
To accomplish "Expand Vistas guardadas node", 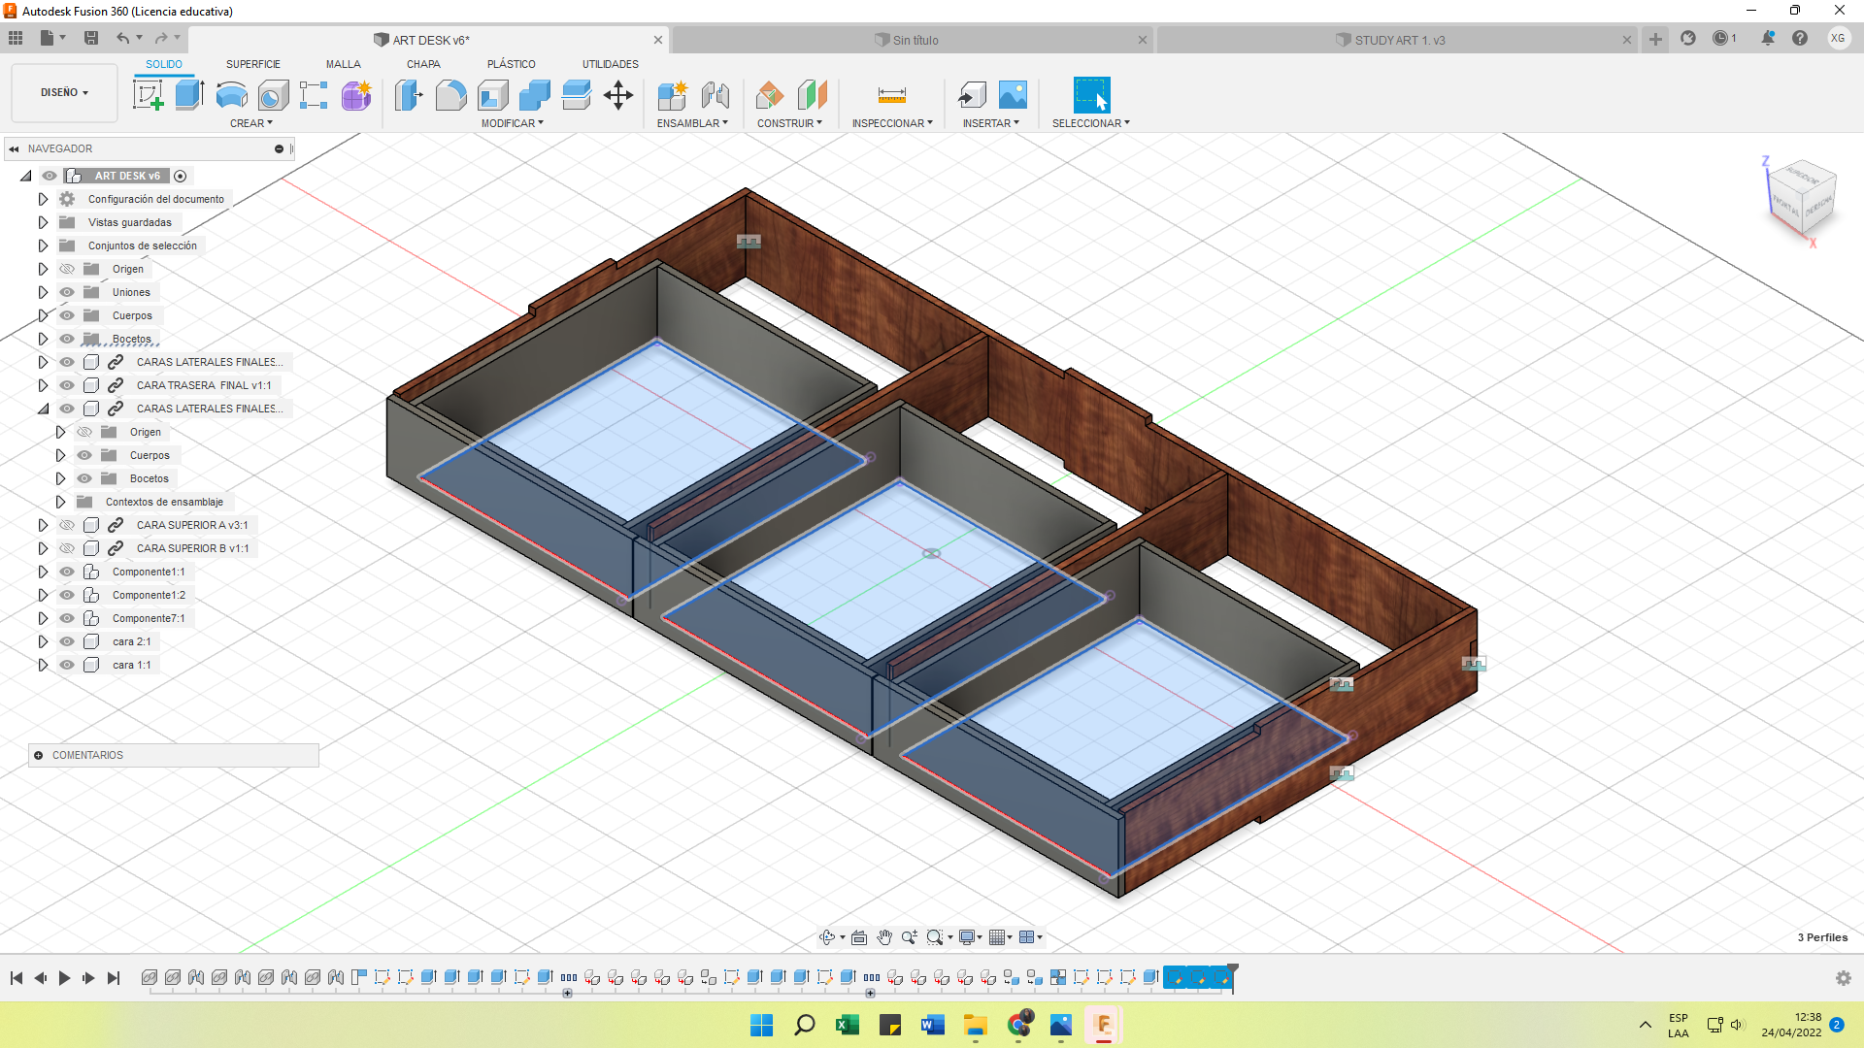I will (x=43, y=222).
